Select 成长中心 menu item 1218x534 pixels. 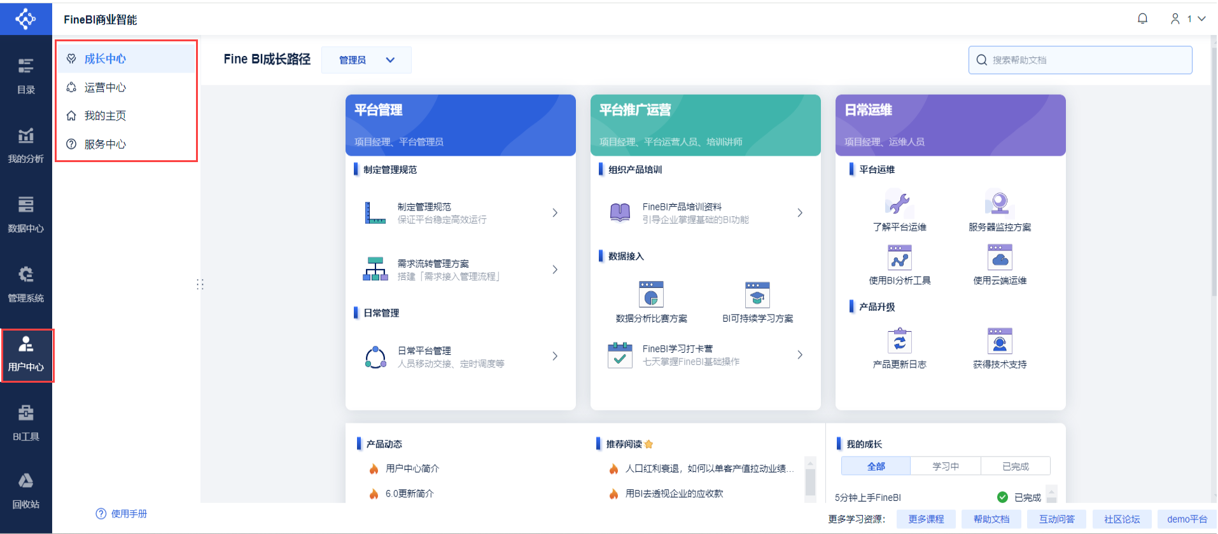pos(127,59)
